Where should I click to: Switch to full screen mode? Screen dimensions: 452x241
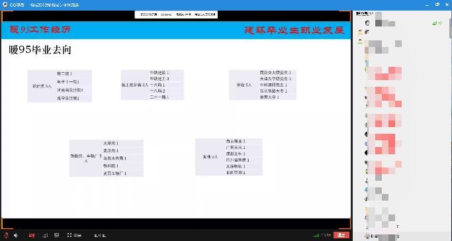coord(74,235)
